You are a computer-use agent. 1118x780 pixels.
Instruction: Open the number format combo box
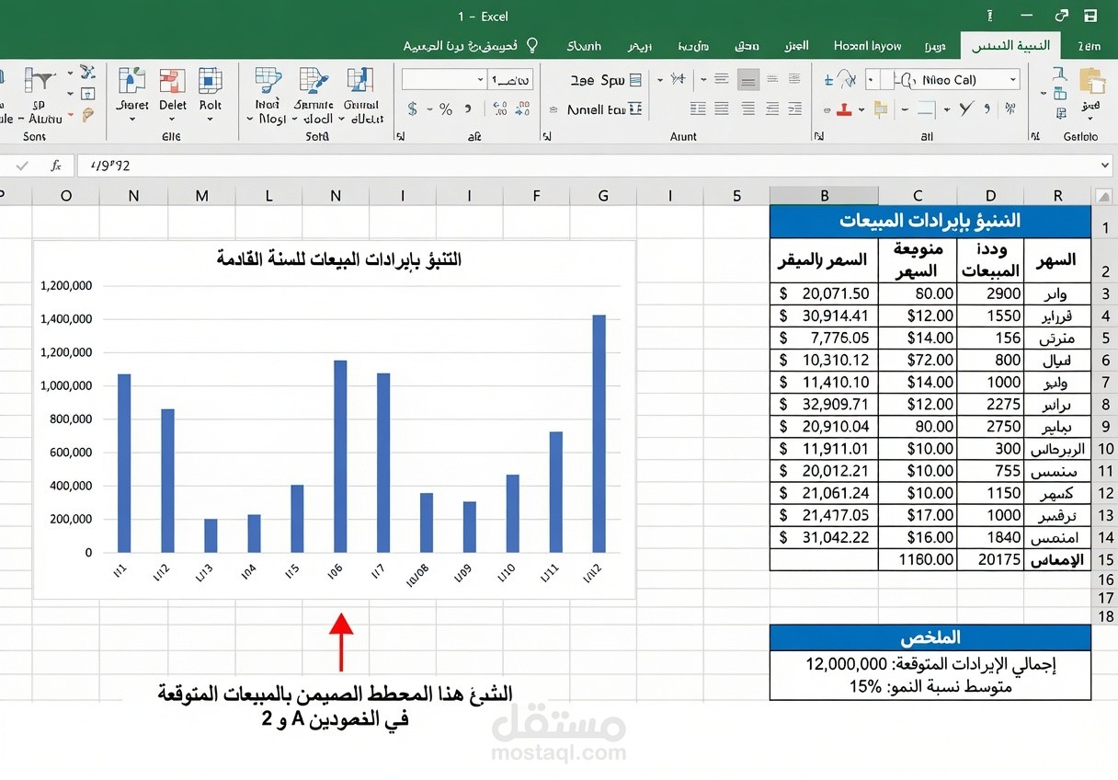click(x=444, y=80)
